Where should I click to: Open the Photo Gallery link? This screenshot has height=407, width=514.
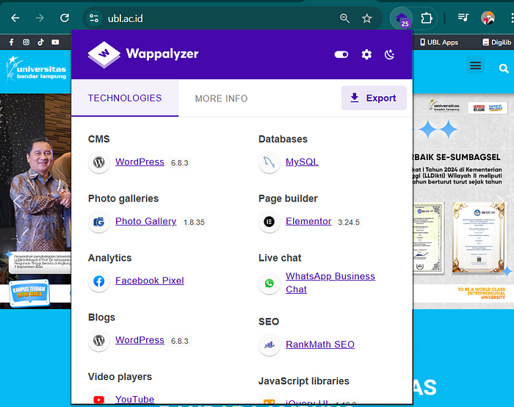pyautogui.click(x=146, y=221)
